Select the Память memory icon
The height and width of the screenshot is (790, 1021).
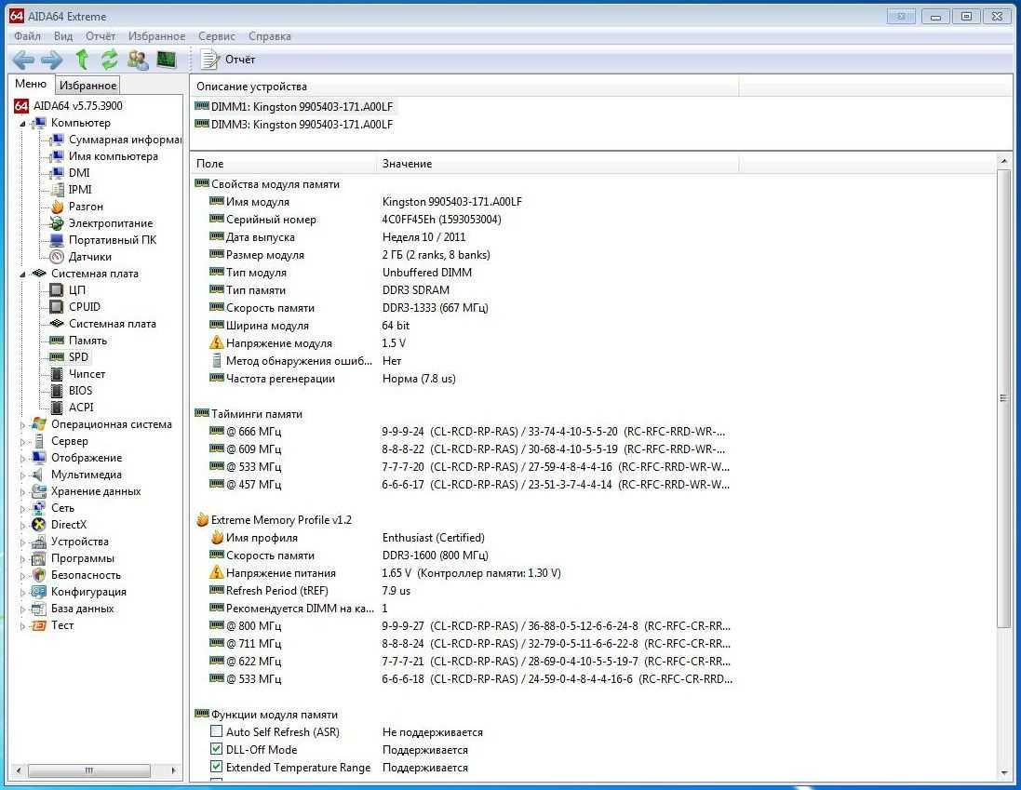(x=58, y=341)
